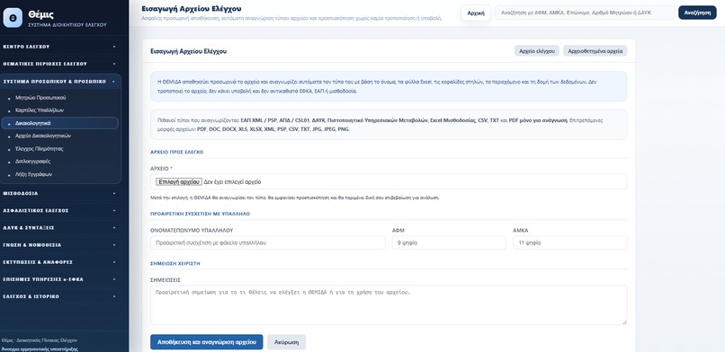Click Αποθήκευση και αναγνώριση αρχείου button

click(207, 342)
